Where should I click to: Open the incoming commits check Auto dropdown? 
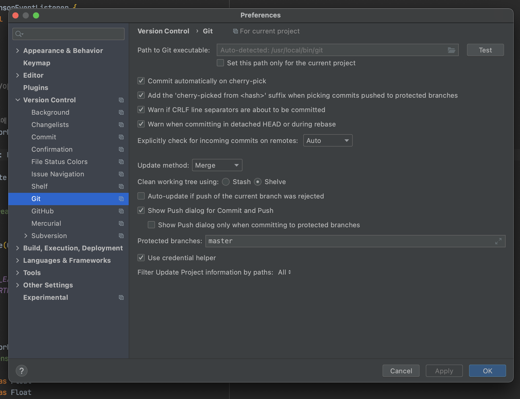pos(328,141)
